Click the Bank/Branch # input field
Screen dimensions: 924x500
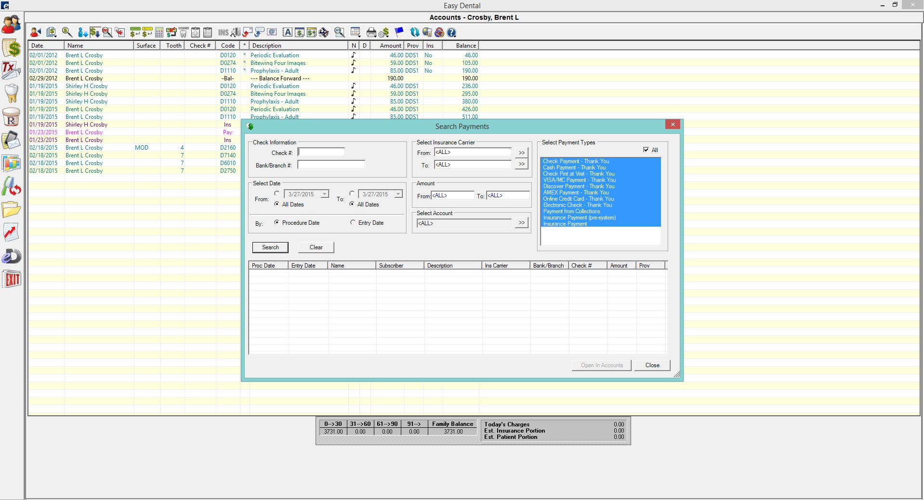coord(331,165)
